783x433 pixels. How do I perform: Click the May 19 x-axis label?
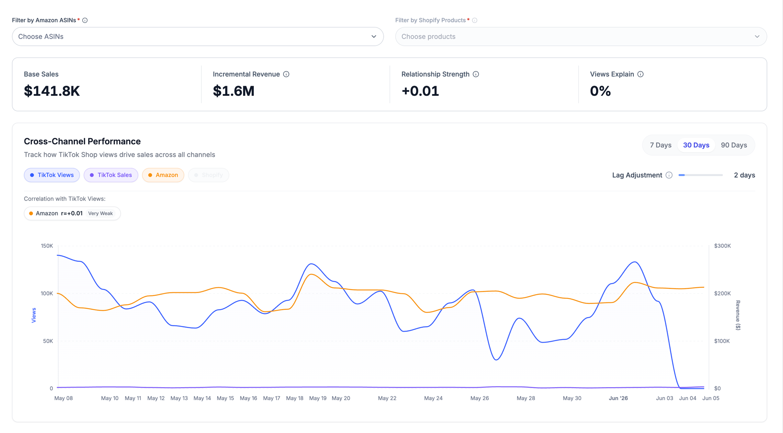[318, 398]
